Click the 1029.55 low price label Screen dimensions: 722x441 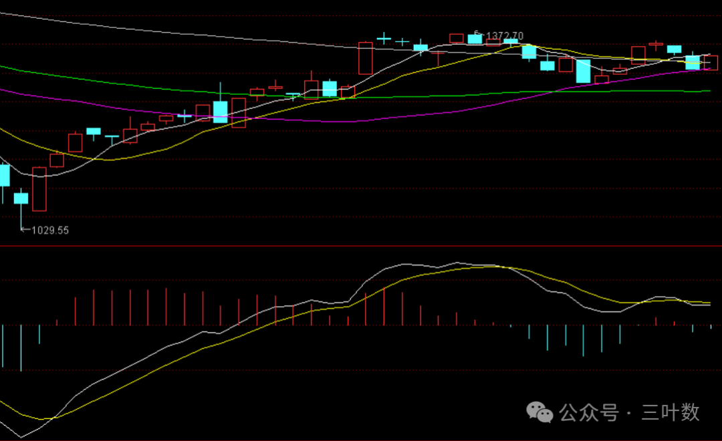49,230
